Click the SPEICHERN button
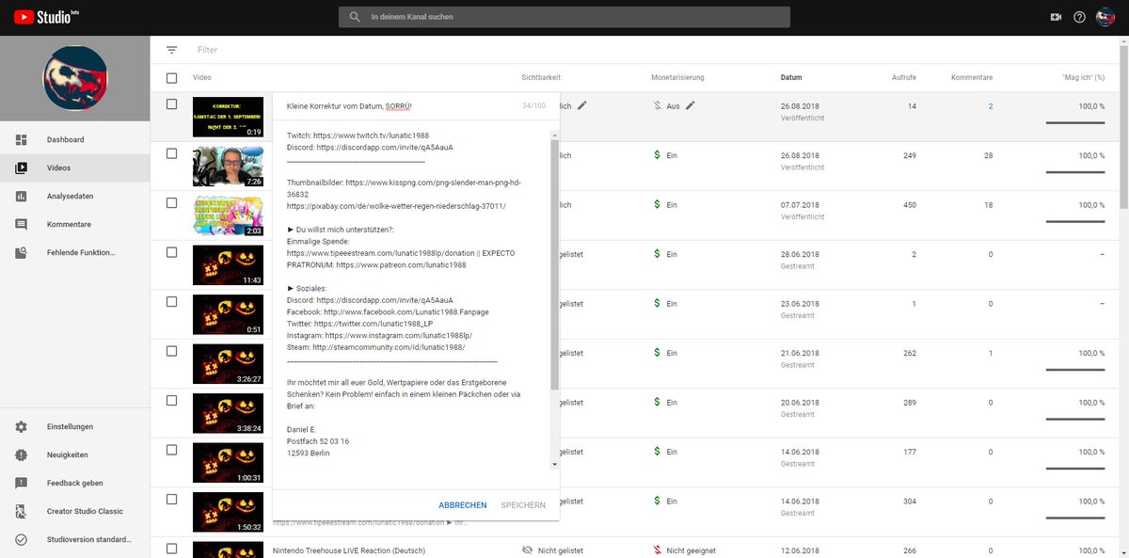Image resolution: width=1129 pixels, height=558 pixels. tap(523, 505)
